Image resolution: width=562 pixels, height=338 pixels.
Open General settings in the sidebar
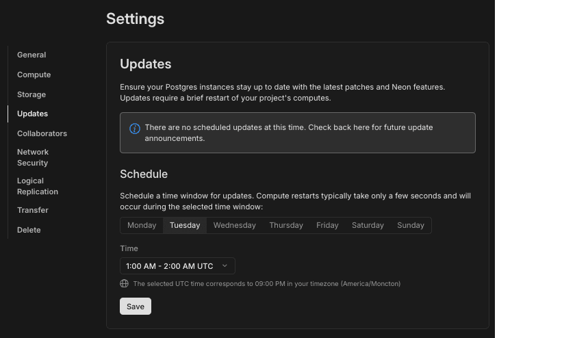31,55
